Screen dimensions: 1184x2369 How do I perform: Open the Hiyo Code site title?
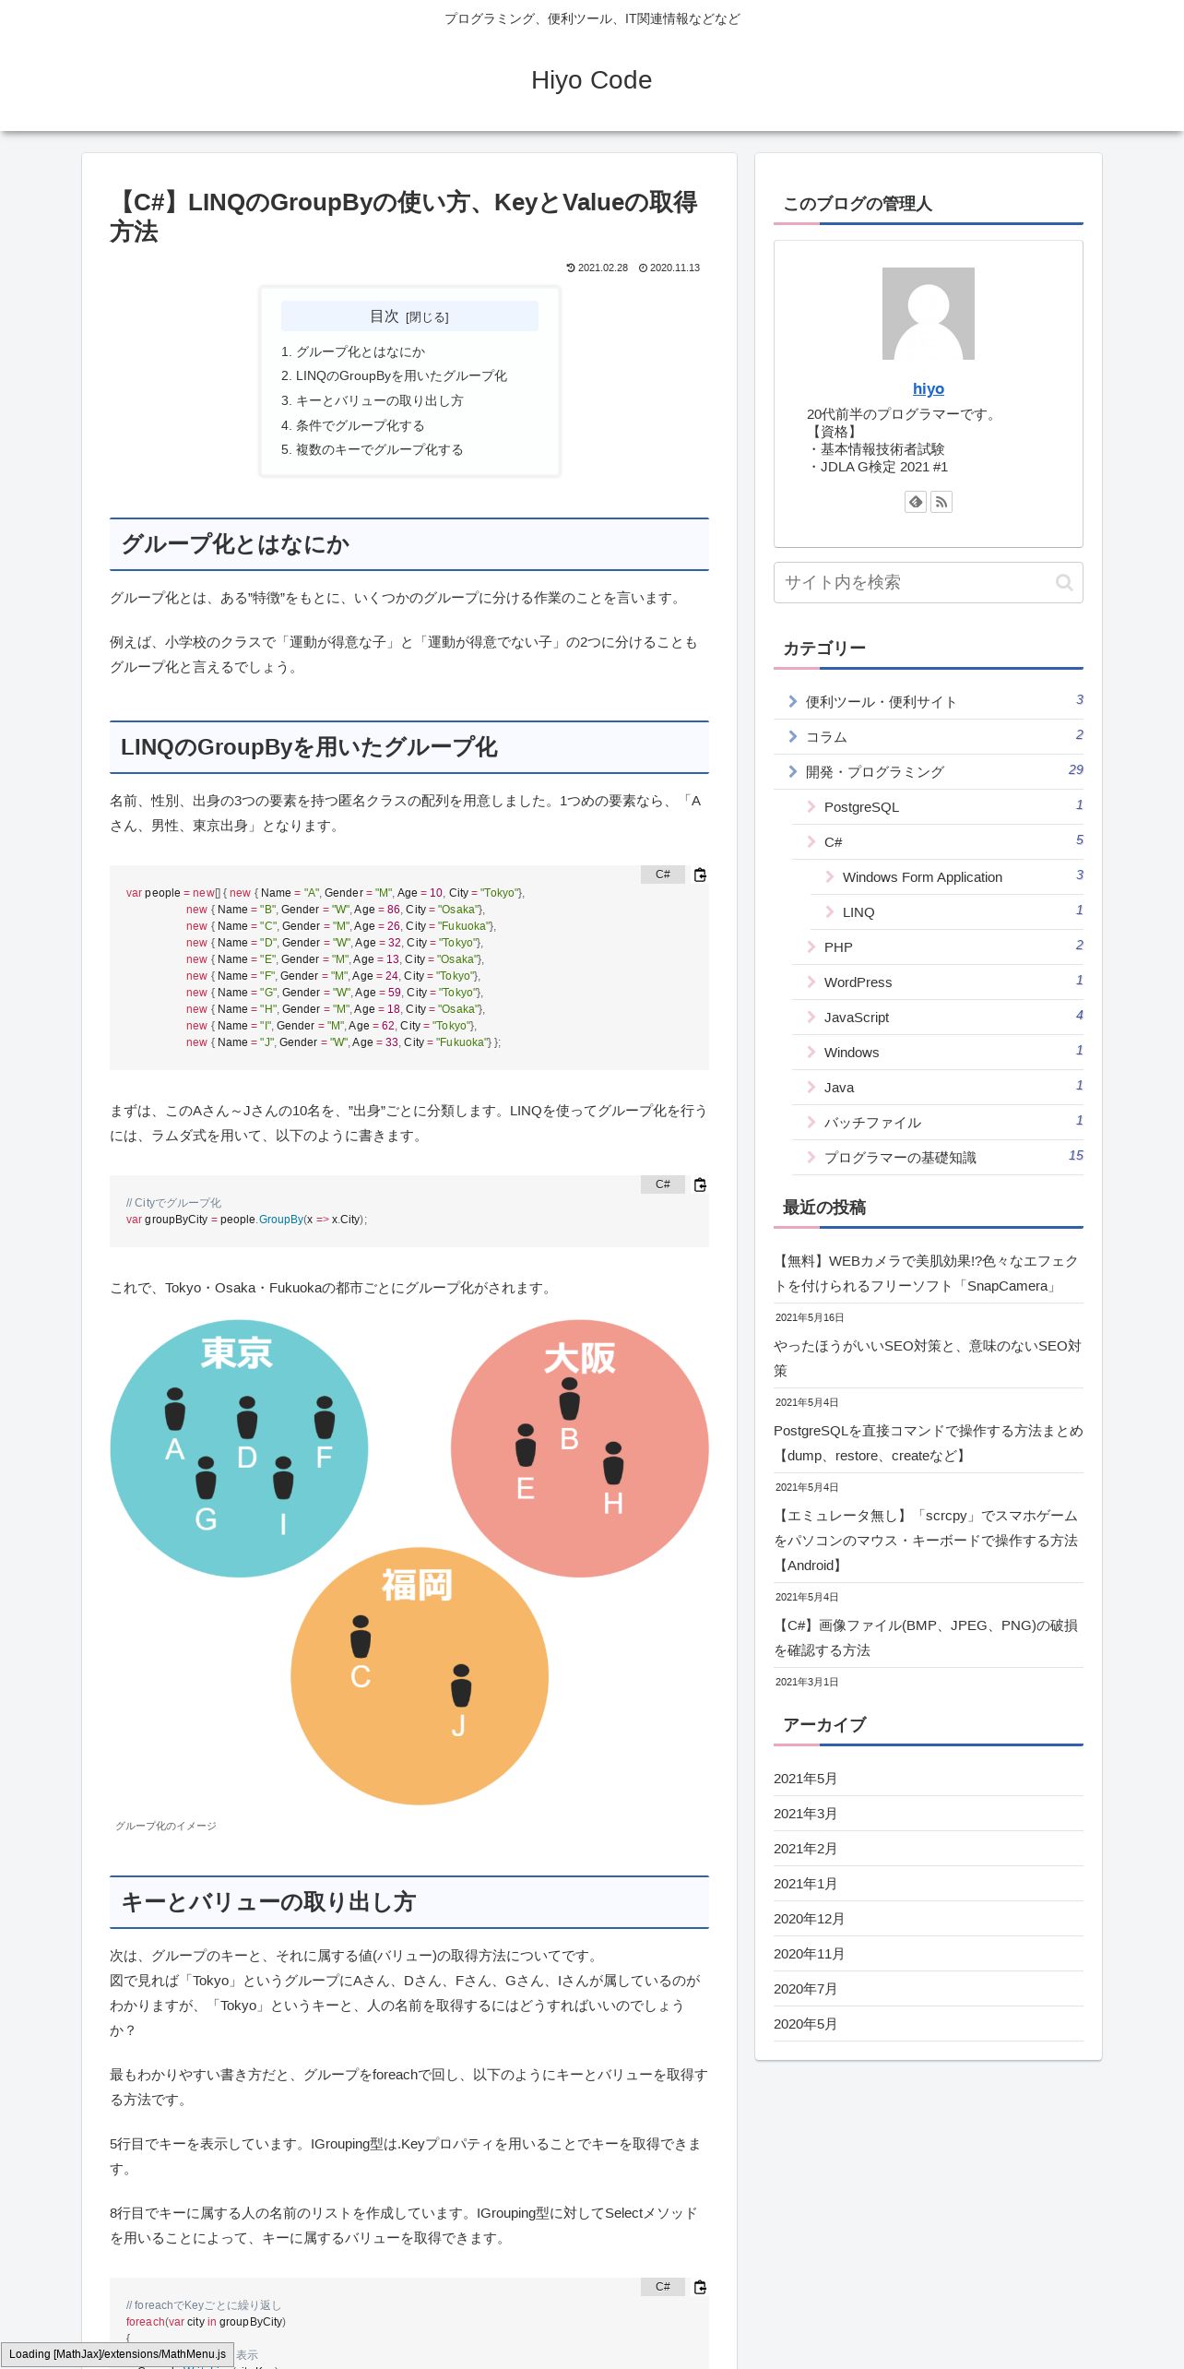[x=592, y=80]
